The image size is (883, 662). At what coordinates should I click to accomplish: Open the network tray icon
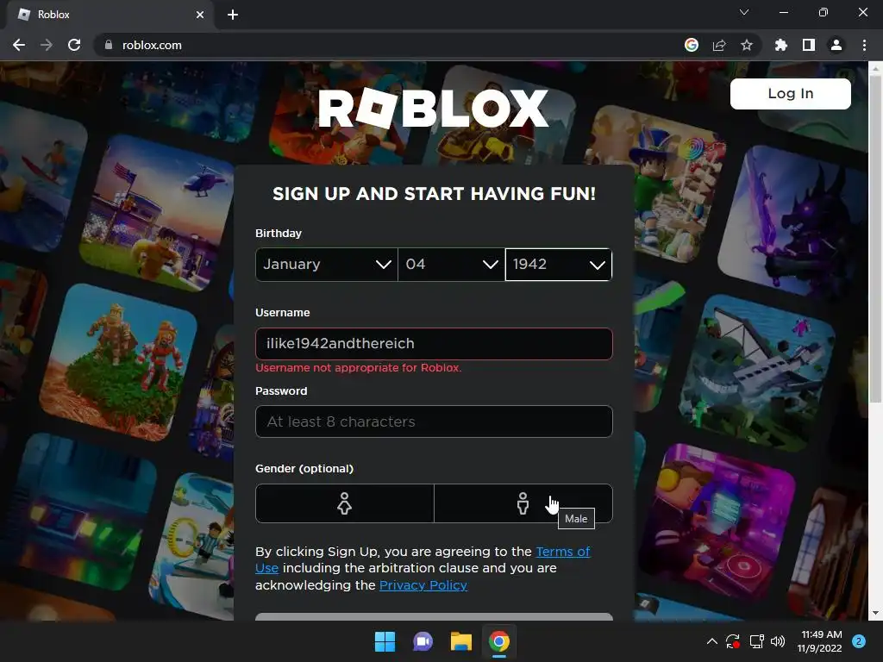click(x=756, y=641)
